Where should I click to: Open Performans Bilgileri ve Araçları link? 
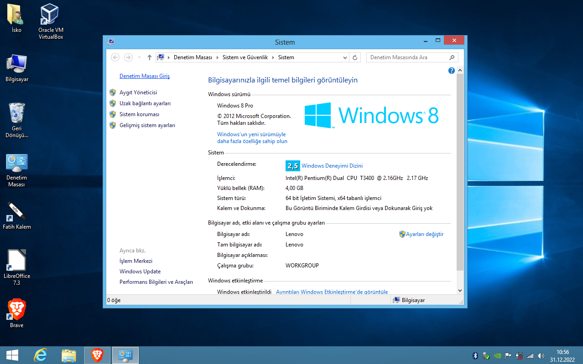(156, 282)
